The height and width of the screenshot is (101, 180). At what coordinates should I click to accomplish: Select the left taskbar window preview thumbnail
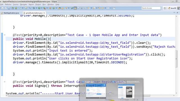(96, 91)
